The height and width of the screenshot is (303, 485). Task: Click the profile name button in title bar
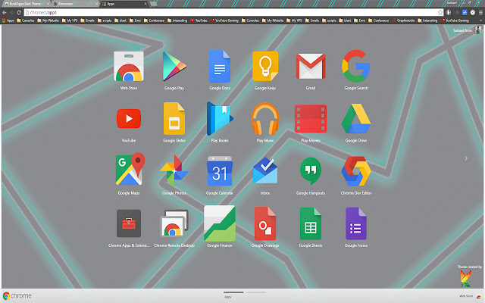[x=452, y=3]
